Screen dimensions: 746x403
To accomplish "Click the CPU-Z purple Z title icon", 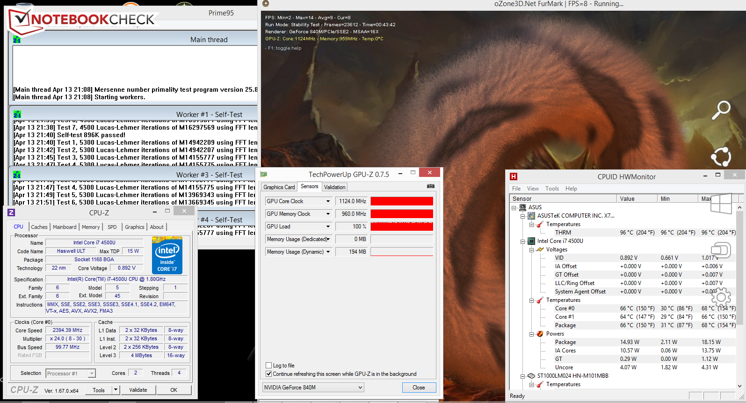I will [x=11, y=212].
